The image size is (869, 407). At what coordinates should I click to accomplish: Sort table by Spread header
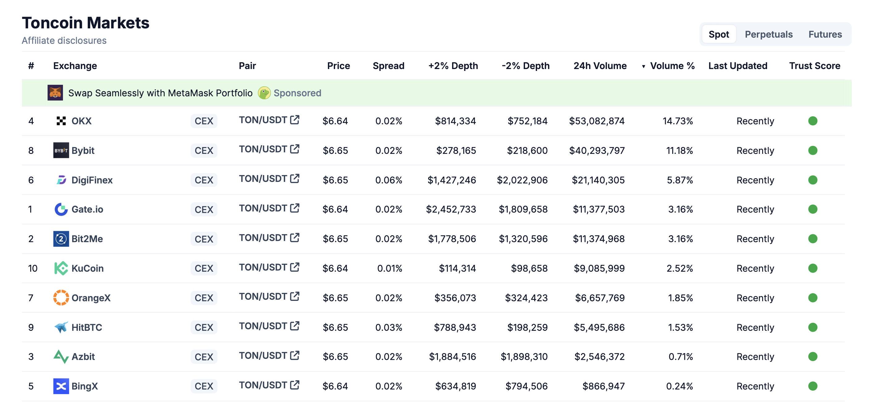point(388,66)
